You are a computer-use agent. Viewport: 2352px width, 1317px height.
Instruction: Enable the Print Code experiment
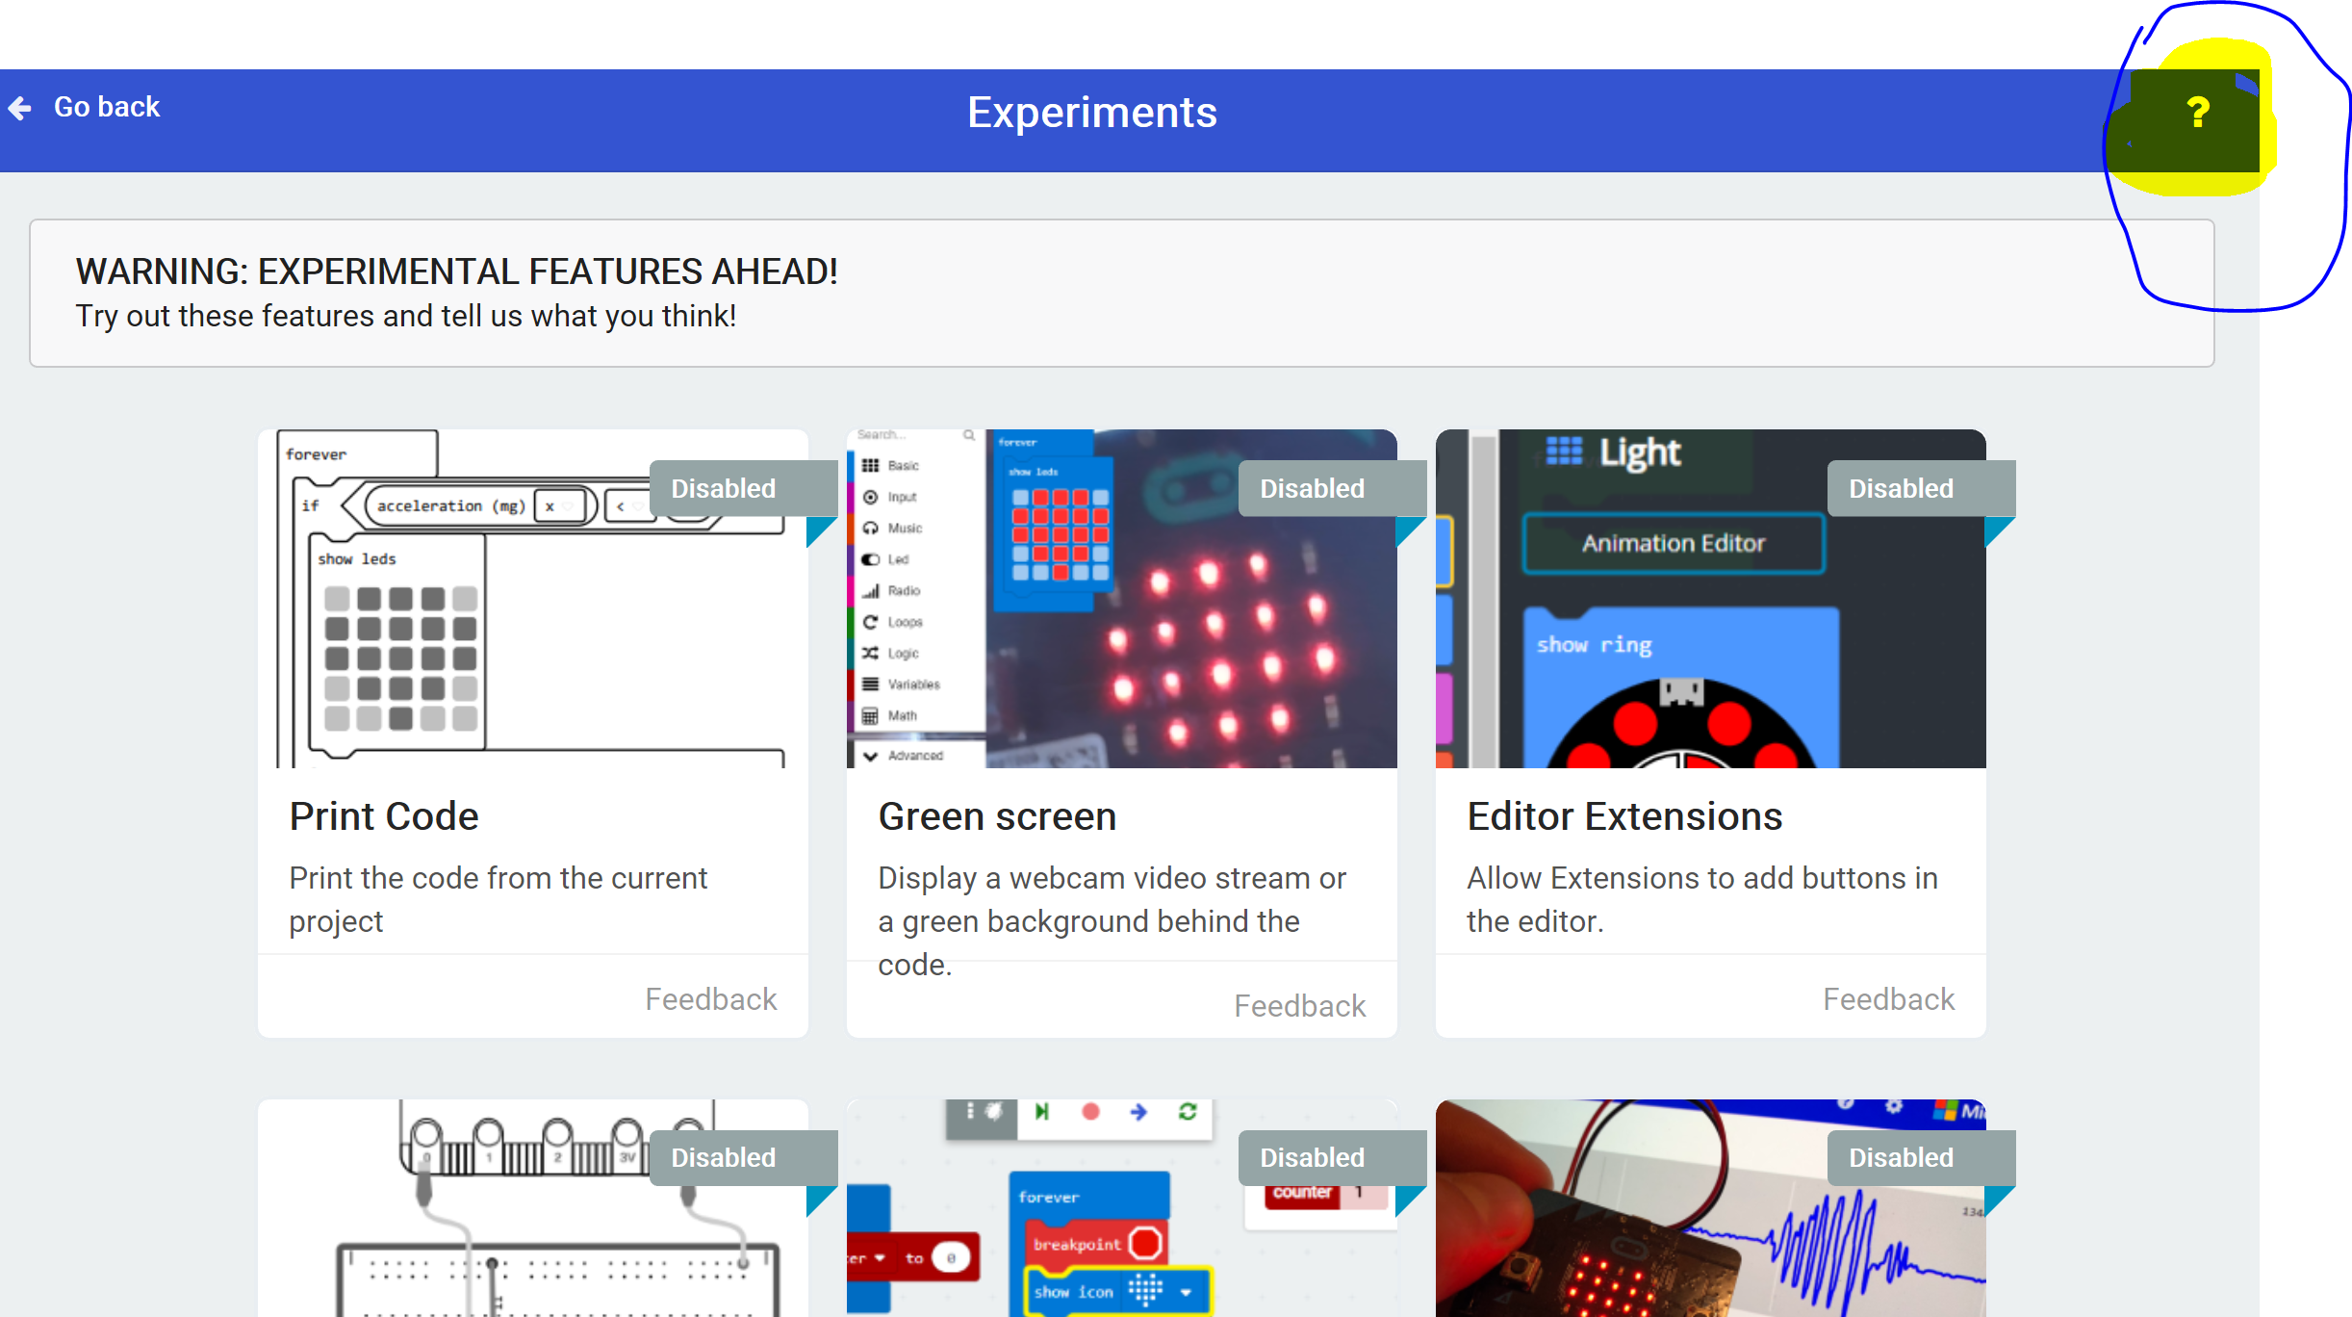coord(722,488)
